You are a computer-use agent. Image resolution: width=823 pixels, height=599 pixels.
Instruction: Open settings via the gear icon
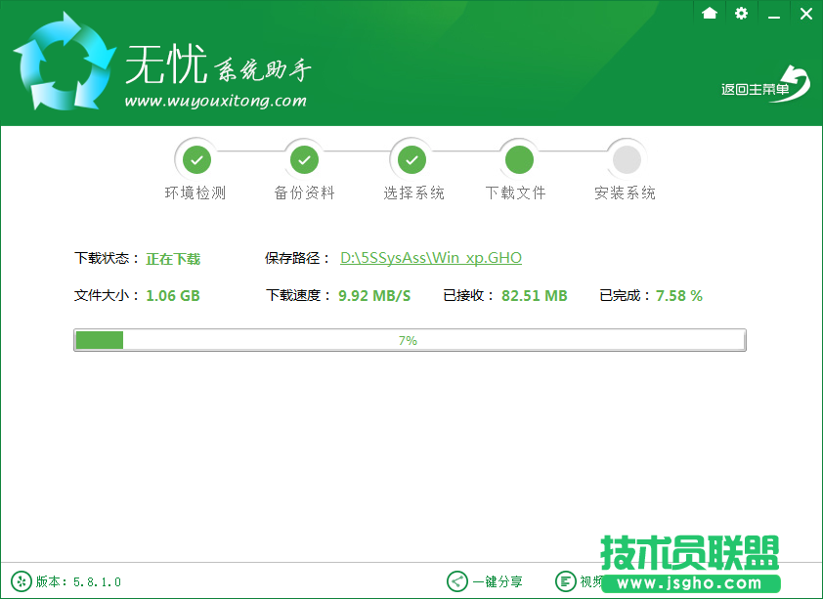tap(741, 13)
